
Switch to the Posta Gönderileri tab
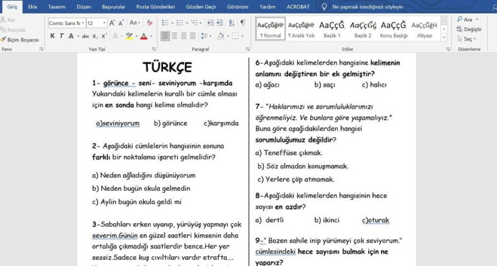click(155, 6)
